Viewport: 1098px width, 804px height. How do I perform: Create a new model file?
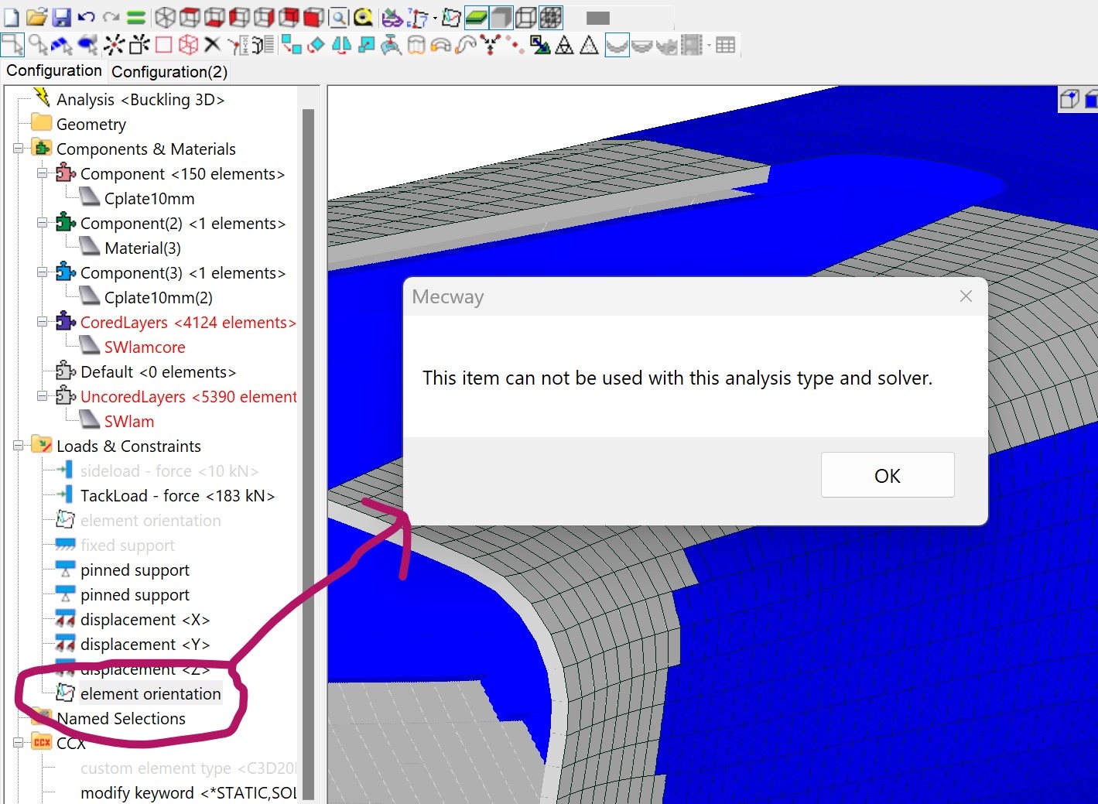11,17
